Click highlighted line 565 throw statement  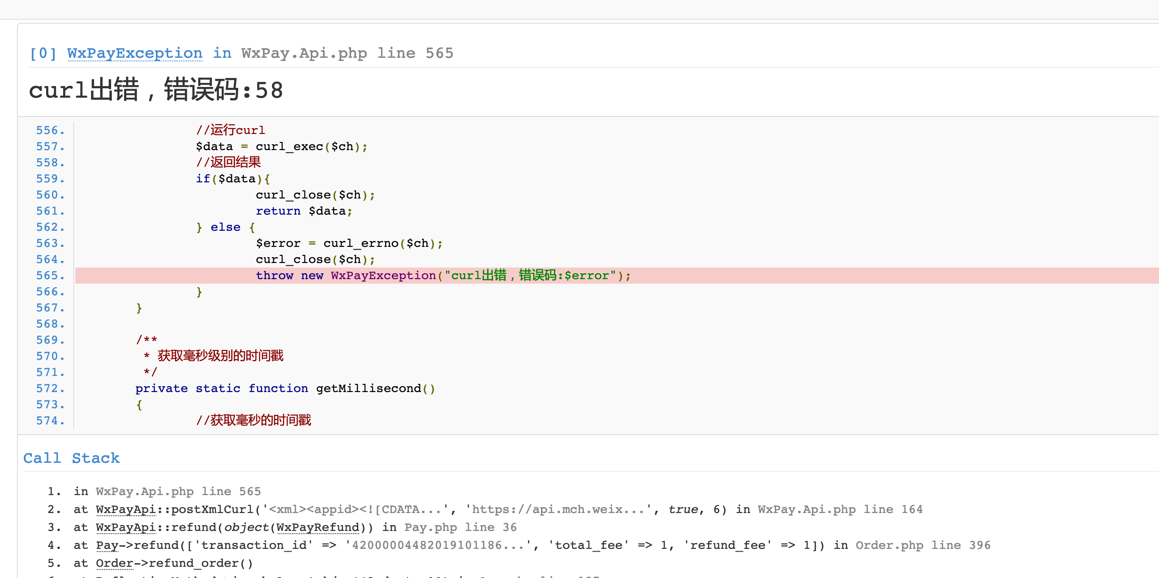click(443, 276)
